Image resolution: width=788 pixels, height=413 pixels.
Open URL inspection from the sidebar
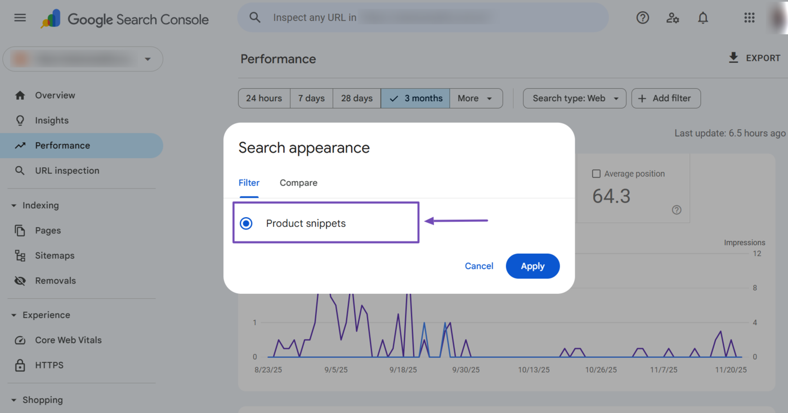(x=68, y=170)
